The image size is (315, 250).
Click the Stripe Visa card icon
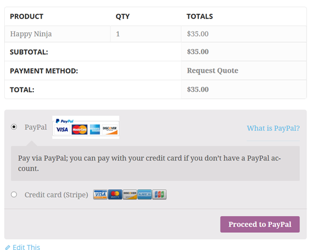pos(100,194)
